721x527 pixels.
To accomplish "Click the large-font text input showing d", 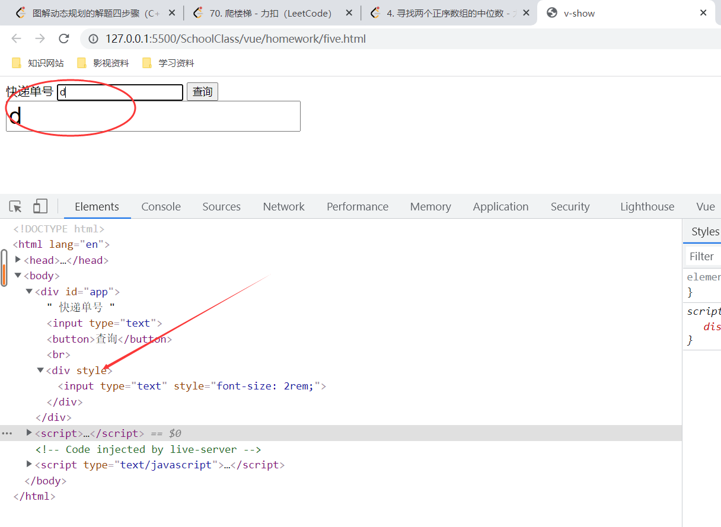I will 153,116.
